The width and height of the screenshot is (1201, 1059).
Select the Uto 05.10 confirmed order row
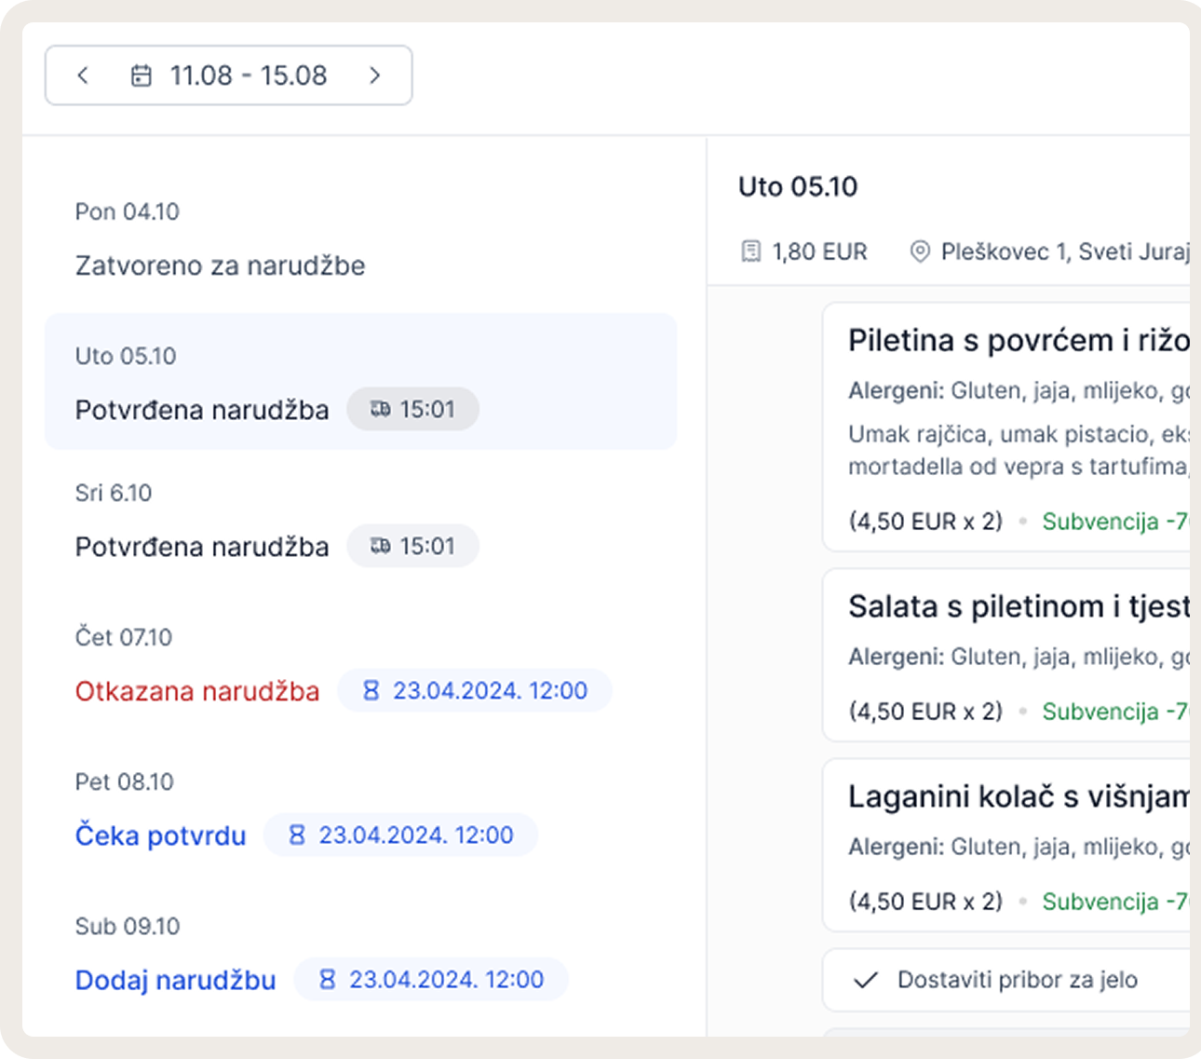coord(361,382)
